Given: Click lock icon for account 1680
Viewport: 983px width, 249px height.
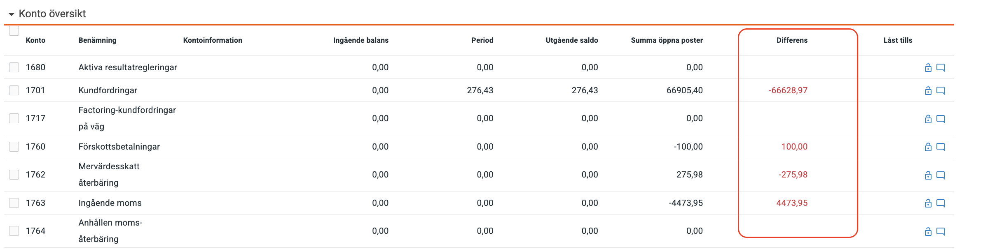Looking at the screenshot, I should pos(928,68).
